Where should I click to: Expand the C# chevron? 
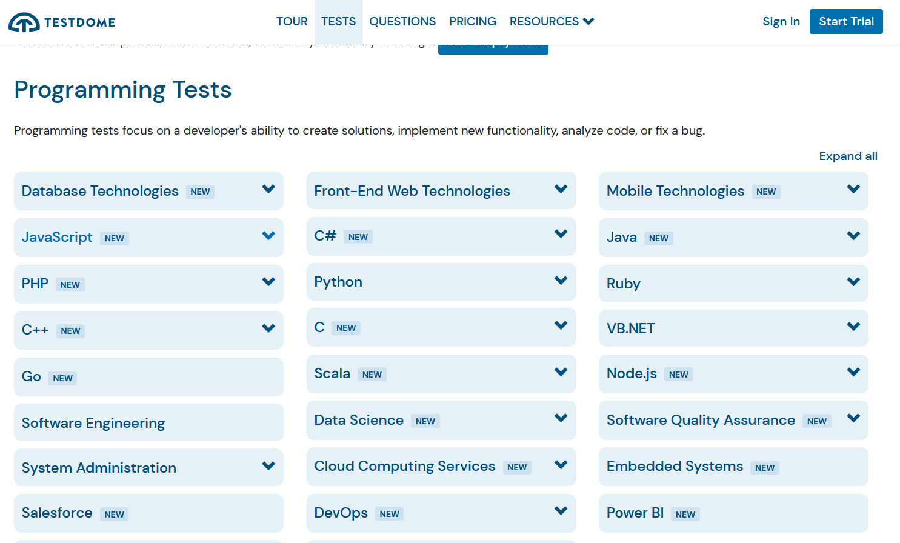(561, 234)
